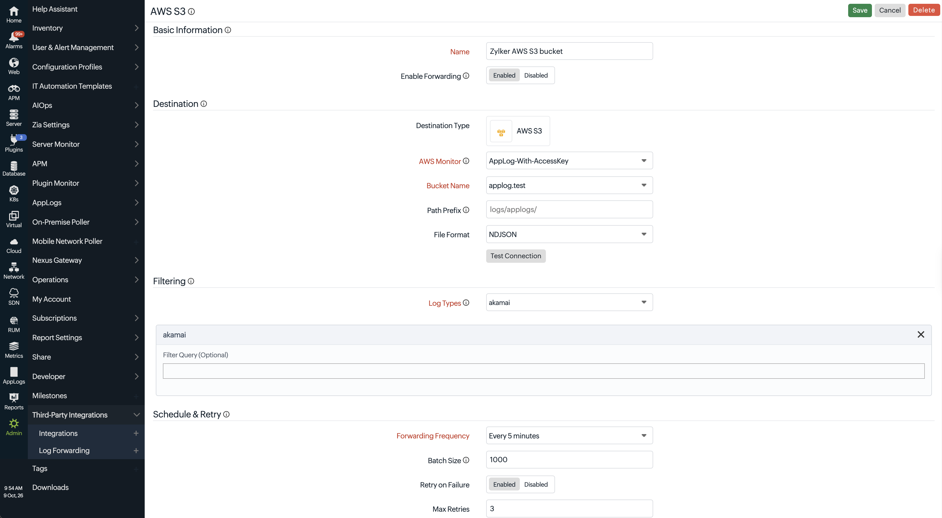The image size is (942, 518).
Task: Click the Name input field
Action: pos(569,51)
